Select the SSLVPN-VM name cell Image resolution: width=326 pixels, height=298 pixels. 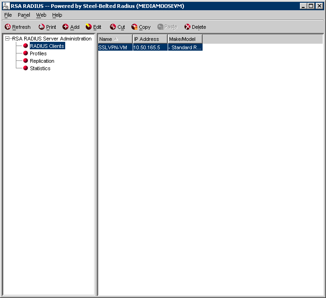pyautogui.click(x=115, y=47)
